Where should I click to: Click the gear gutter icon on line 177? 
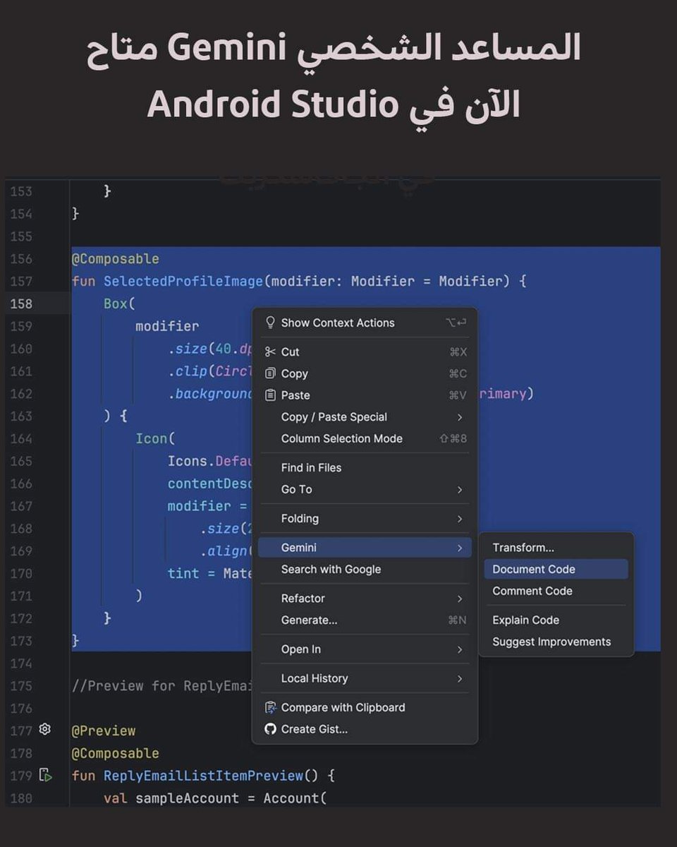[45, 730]
